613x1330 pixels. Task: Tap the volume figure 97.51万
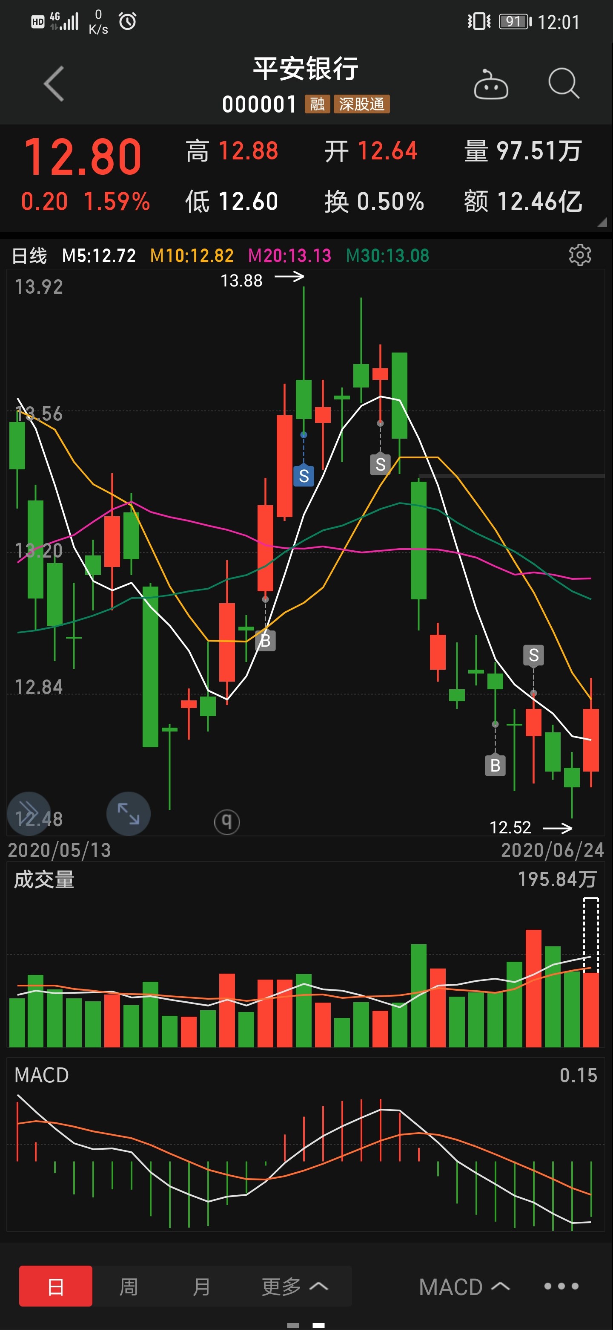(x=539, y=151)
